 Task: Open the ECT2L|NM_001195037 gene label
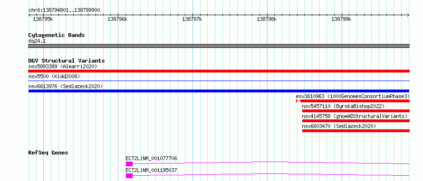pyautogui.click(x=151, y=170)
